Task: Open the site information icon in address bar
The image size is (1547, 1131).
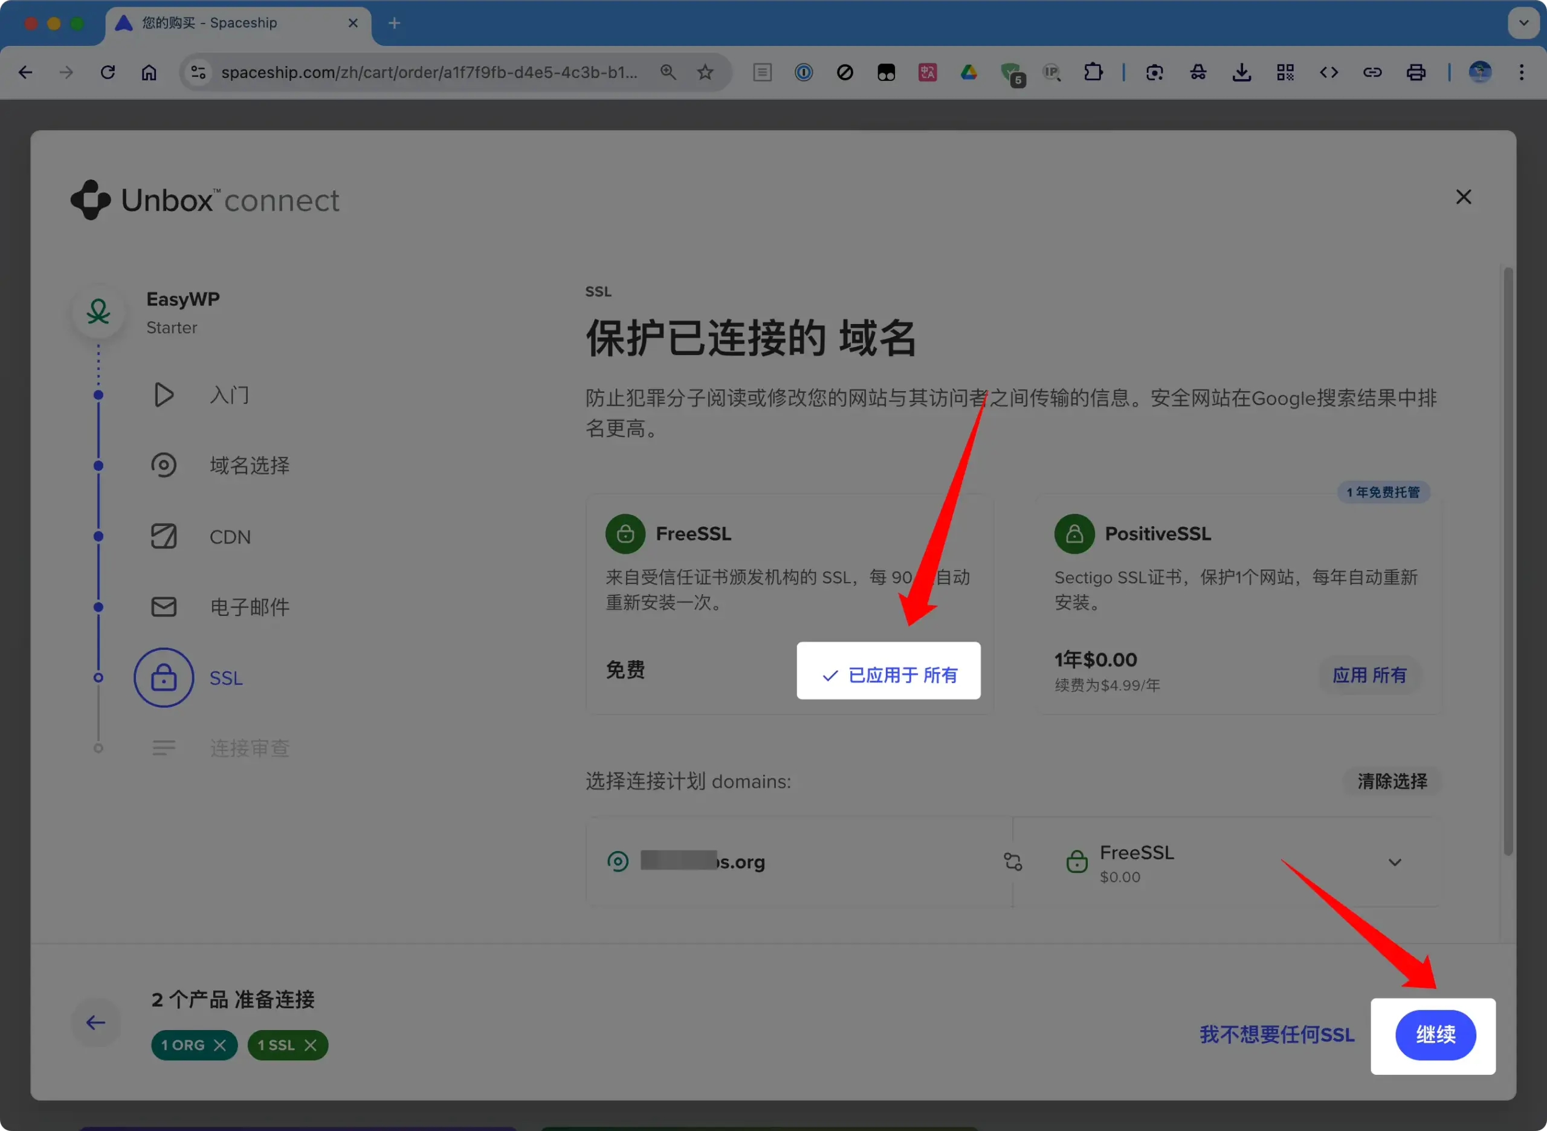Action: click(x=198, y=73)
